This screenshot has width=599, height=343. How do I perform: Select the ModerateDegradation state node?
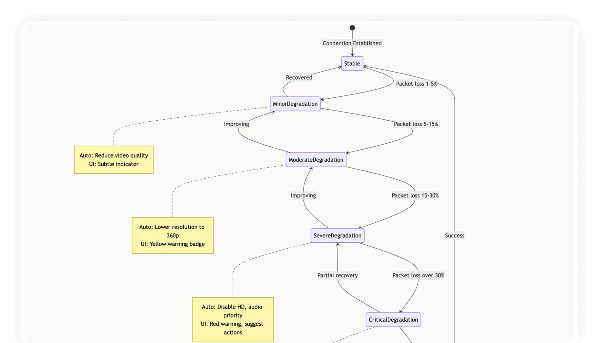pyautogui.click(x=316, y=159)
